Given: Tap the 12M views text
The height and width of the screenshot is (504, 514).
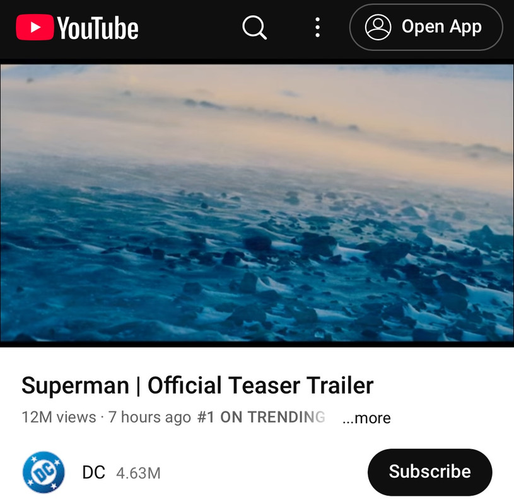Looking at the screenshot, I should (x=59, y=417).
